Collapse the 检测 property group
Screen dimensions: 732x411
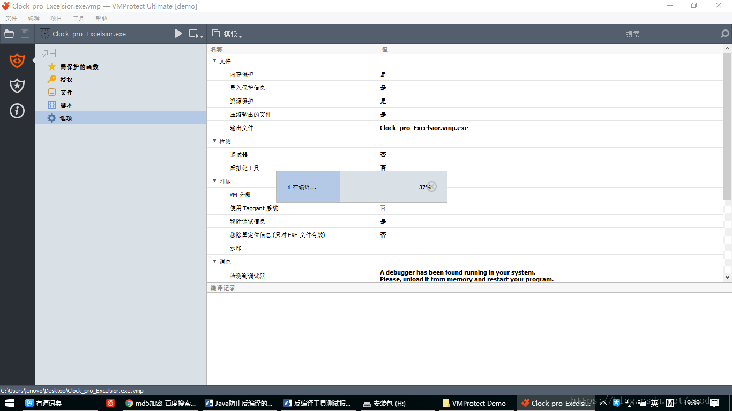coord(215,141)
